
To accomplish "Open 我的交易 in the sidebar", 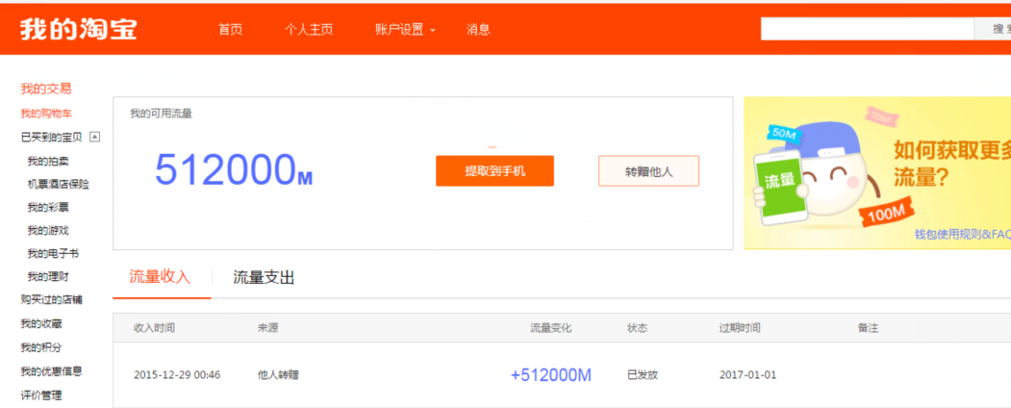I will click(x=46, y=89).
